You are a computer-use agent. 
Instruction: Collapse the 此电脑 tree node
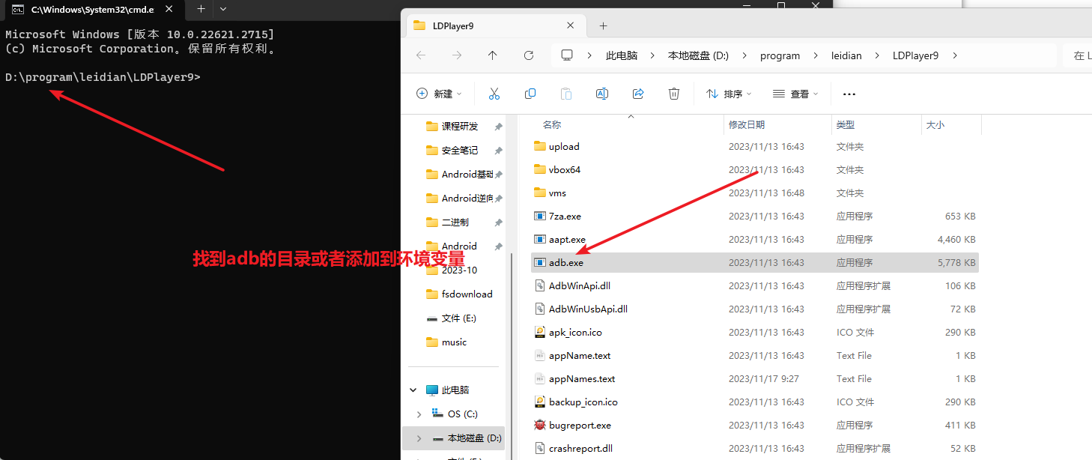413,390
